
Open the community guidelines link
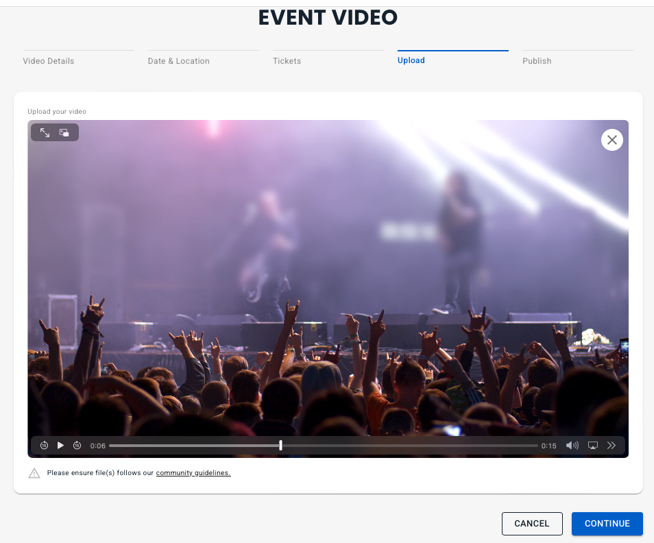(x=193, y=472)
